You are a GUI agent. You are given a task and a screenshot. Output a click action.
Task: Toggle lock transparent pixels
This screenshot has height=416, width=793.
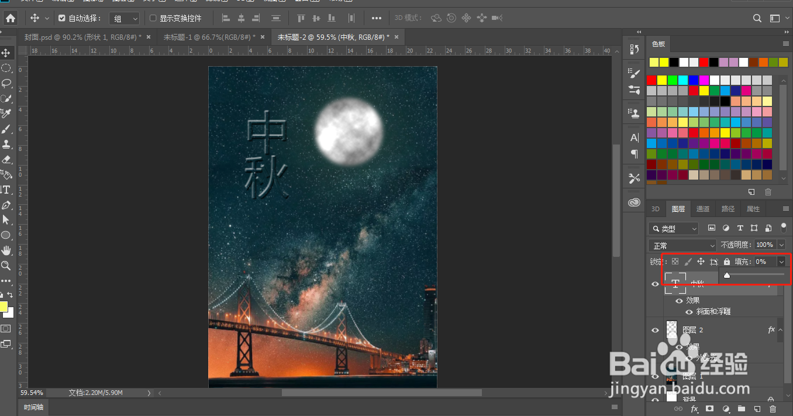[675, 262]
